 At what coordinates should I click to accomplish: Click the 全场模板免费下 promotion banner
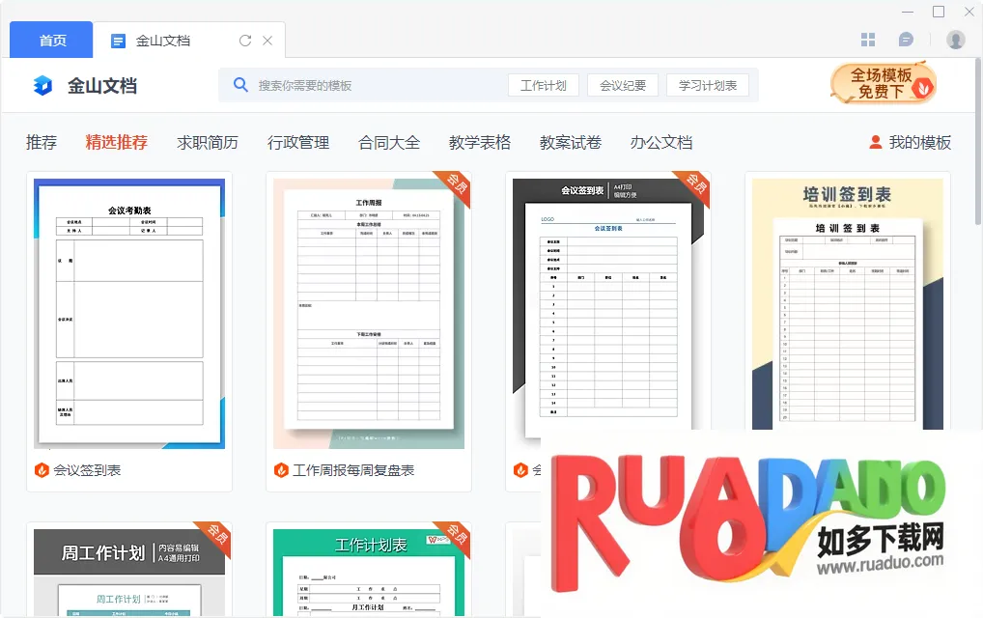[882, 83]
